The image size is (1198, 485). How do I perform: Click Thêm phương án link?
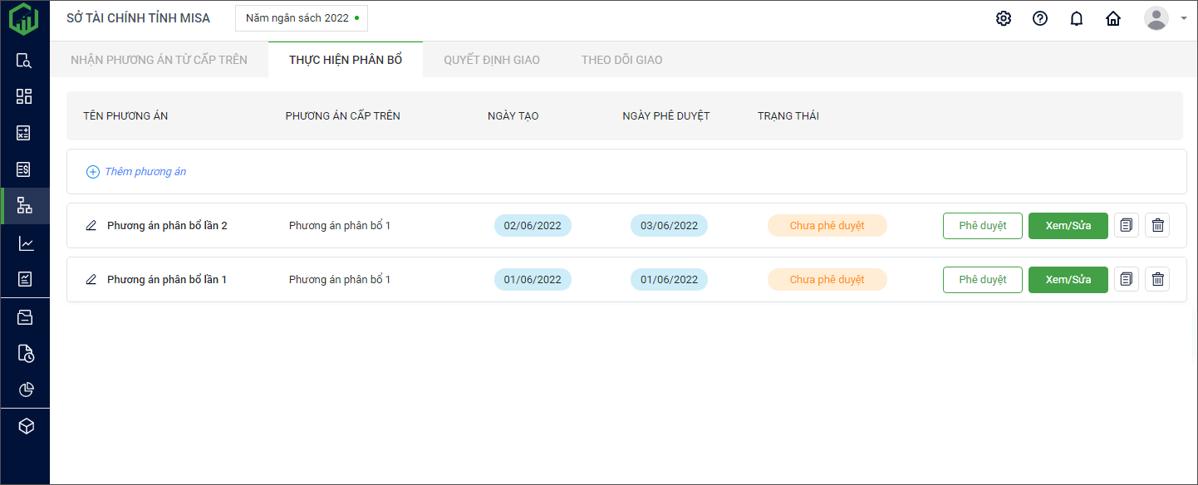pyautogui.click(x=145, y=172)
